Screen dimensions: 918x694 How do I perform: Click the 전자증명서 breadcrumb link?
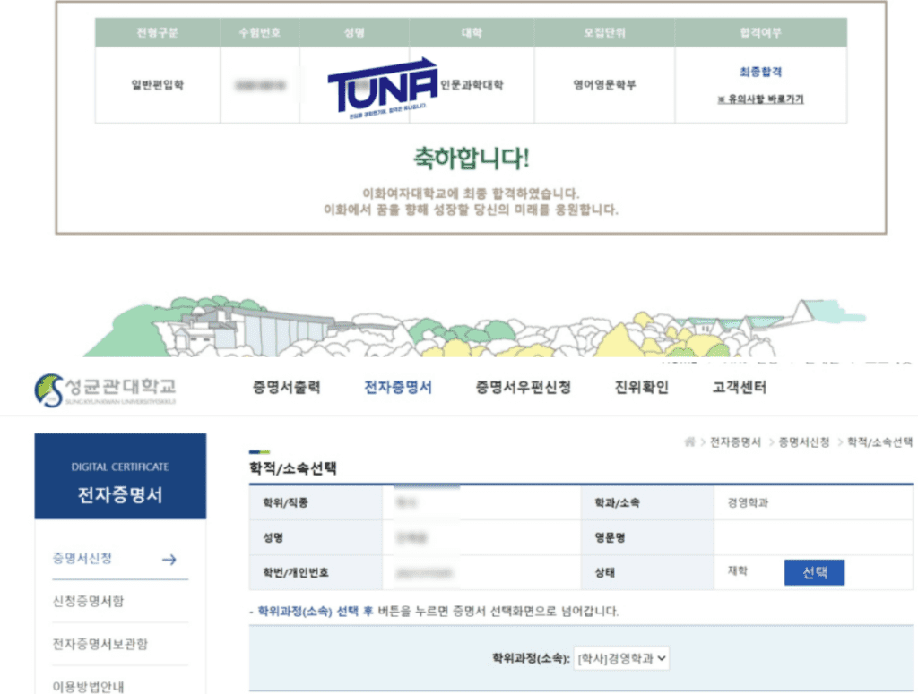click(735, 442)
